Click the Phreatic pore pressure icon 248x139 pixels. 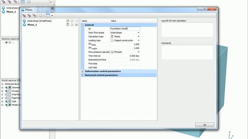point(112,52)
